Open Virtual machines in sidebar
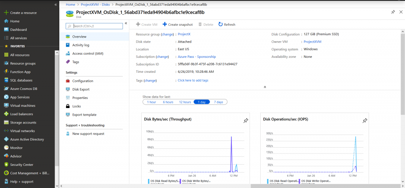 pyautogui.click(x=23, y=106)
